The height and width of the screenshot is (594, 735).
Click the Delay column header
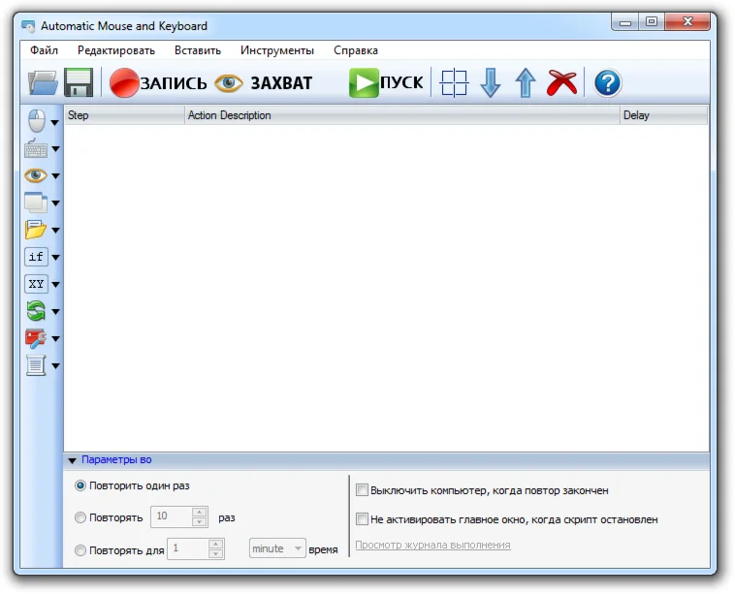point(664,115)
